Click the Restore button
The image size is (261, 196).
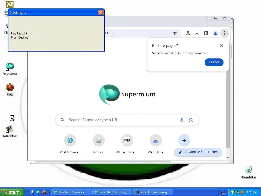[214, 62]
